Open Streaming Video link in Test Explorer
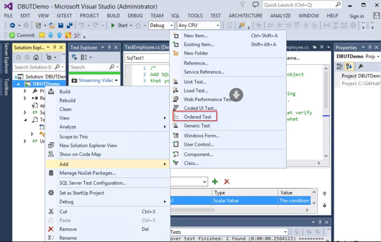 tap(96, 80)
